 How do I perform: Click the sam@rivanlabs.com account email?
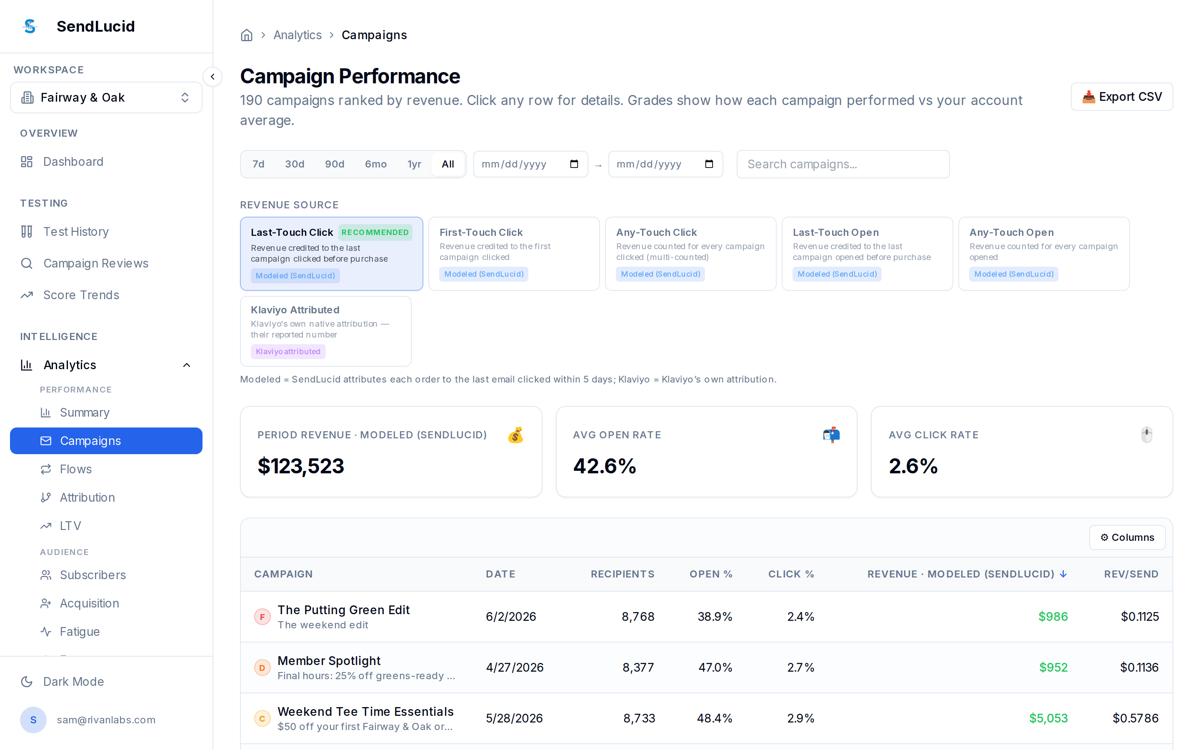106,720
